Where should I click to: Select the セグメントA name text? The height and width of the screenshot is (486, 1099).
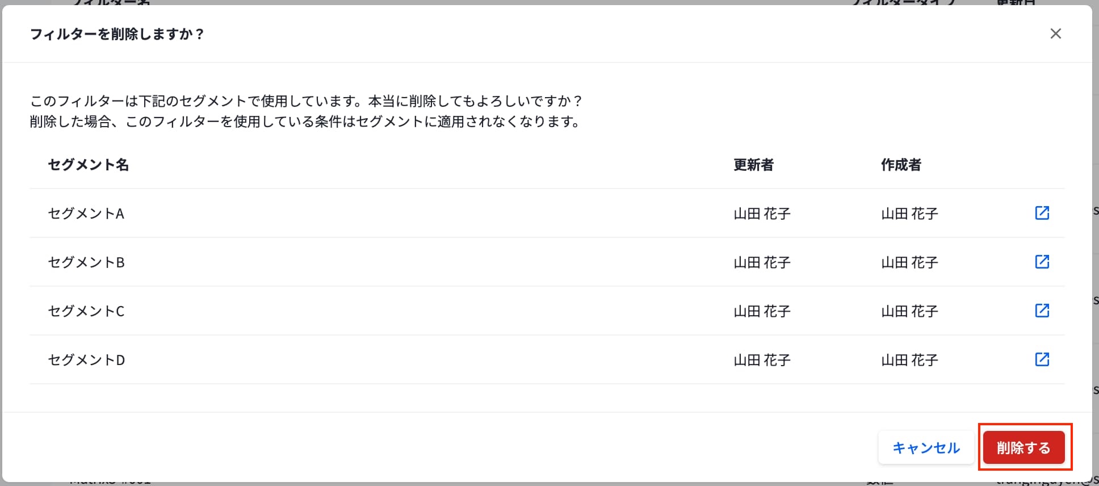[x=86, y=213]
